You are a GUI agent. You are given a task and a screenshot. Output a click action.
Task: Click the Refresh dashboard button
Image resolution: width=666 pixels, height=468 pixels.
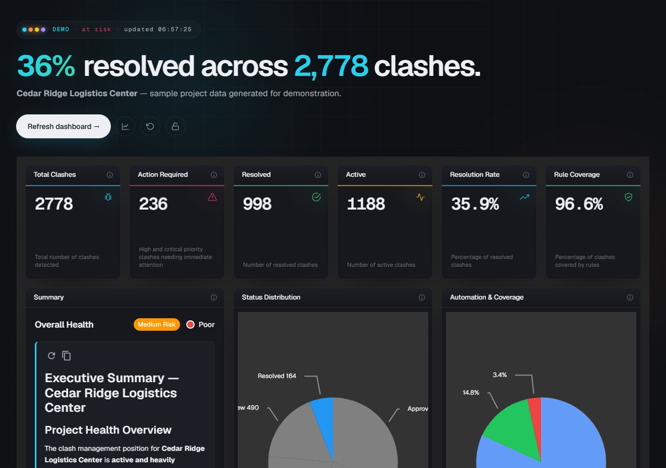coord(63,126)
